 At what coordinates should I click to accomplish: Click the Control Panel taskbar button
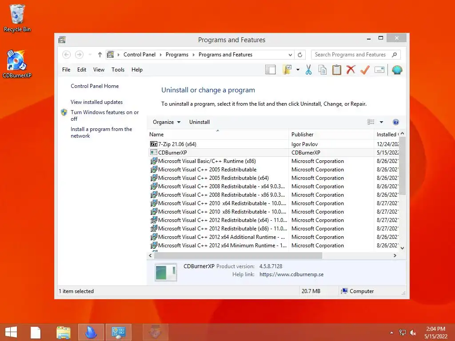click(x=118, y=332)
